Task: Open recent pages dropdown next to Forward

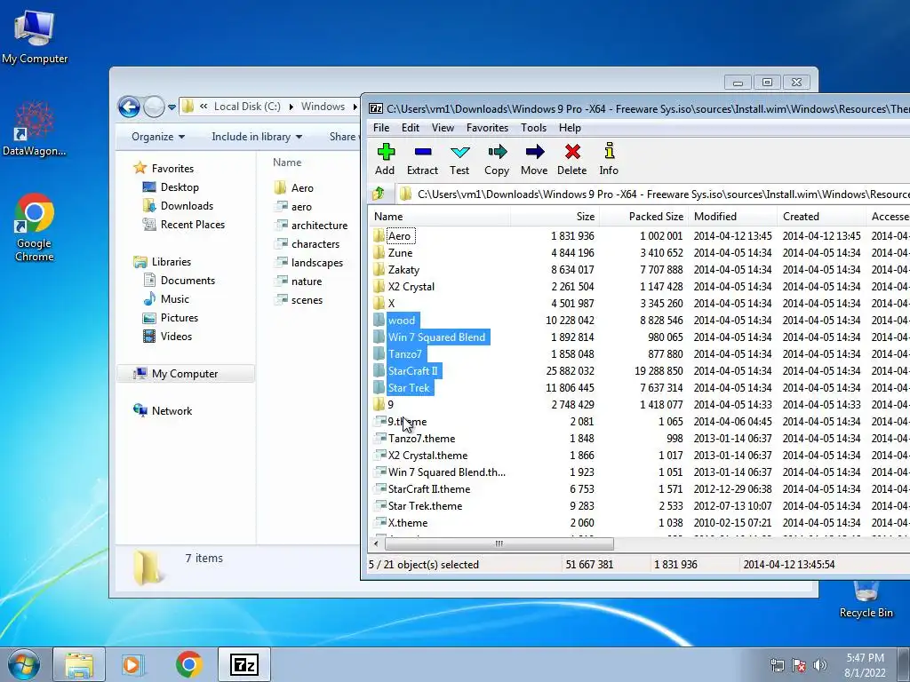Action: pos(172,107)
